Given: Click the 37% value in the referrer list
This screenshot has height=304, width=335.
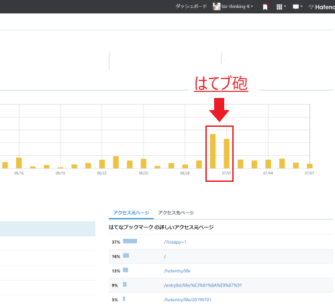Looking at the screenshot, I should pyautogui.click(x=116, y=242).
